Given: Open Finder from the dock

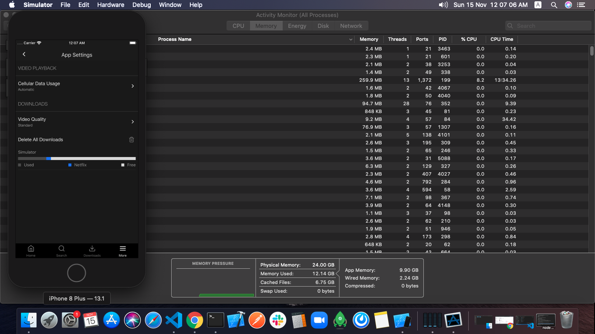Looking at the screenshot, I should 29,321.
